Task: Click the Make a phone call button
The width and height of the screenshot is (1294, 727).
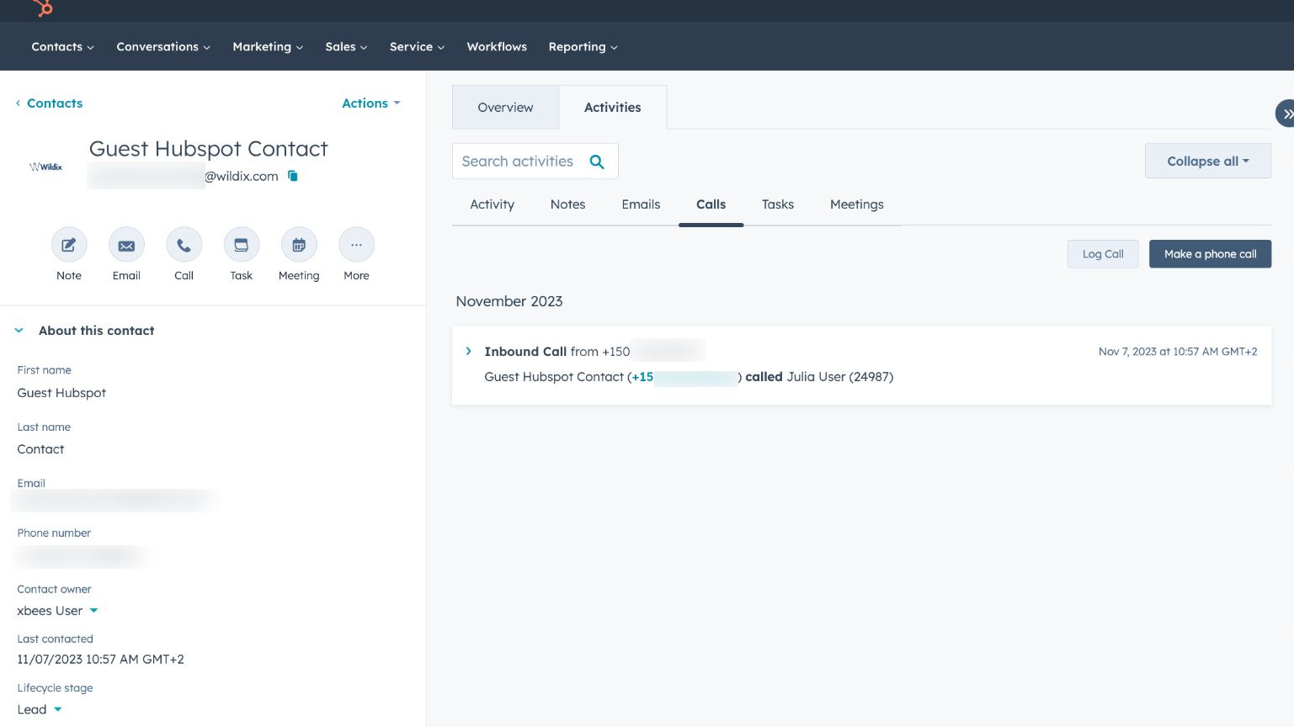Action: (x=1210, y=253)
